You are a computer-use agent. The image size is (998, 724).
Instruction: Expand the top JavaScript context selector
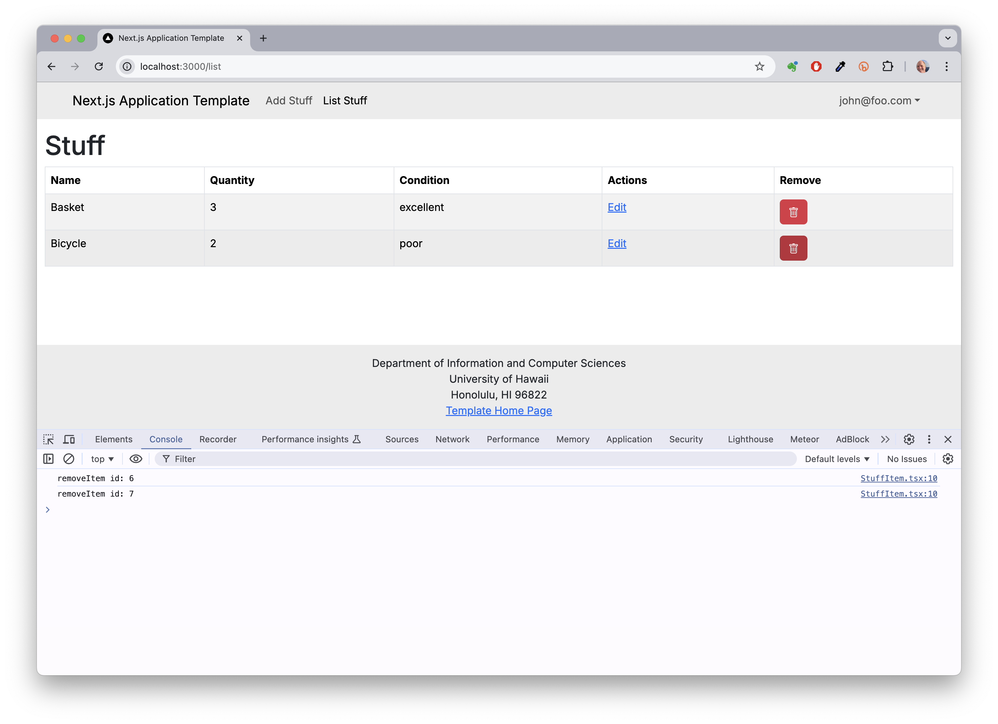click(102, 459)
